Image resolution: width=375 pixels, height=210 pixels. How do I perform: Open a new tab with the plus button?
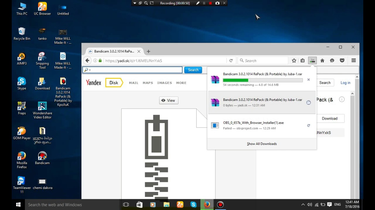tap(148, 51)
